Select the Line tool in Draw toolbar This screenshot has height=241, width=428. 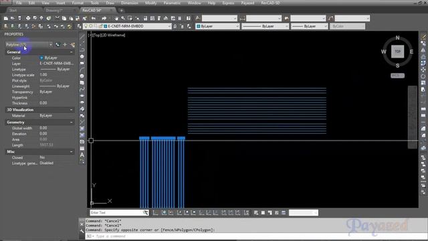pos(82,37)
